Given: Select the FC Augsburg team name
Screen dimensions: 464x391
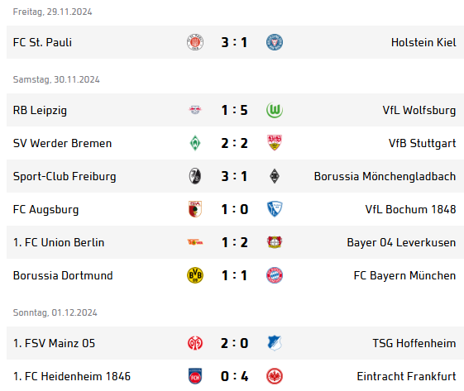Looking at the screenshot, I should pos(45,209).
